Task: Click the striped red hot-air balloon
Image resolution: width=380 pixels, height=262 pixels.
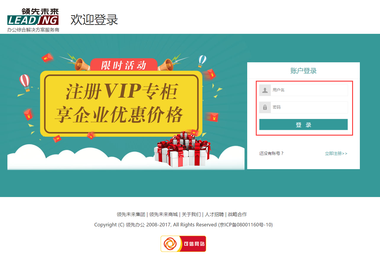Action: coord(25,82)
